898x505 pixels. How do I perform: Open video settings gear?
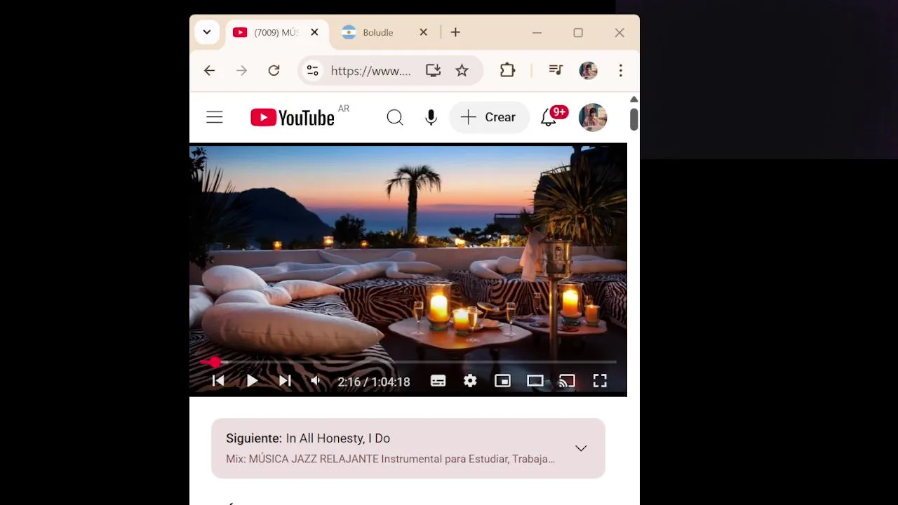click(x=470, y=381)
